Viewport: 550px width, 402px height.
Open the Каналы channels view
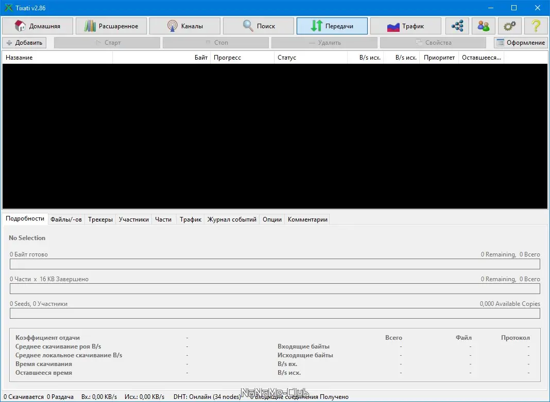185,26
